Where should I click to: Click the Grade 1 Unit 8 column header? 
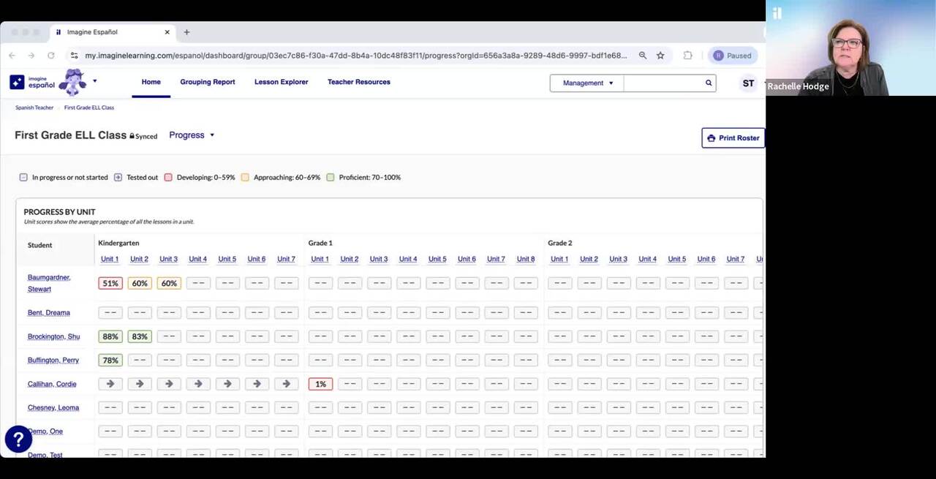pos(526,259)
